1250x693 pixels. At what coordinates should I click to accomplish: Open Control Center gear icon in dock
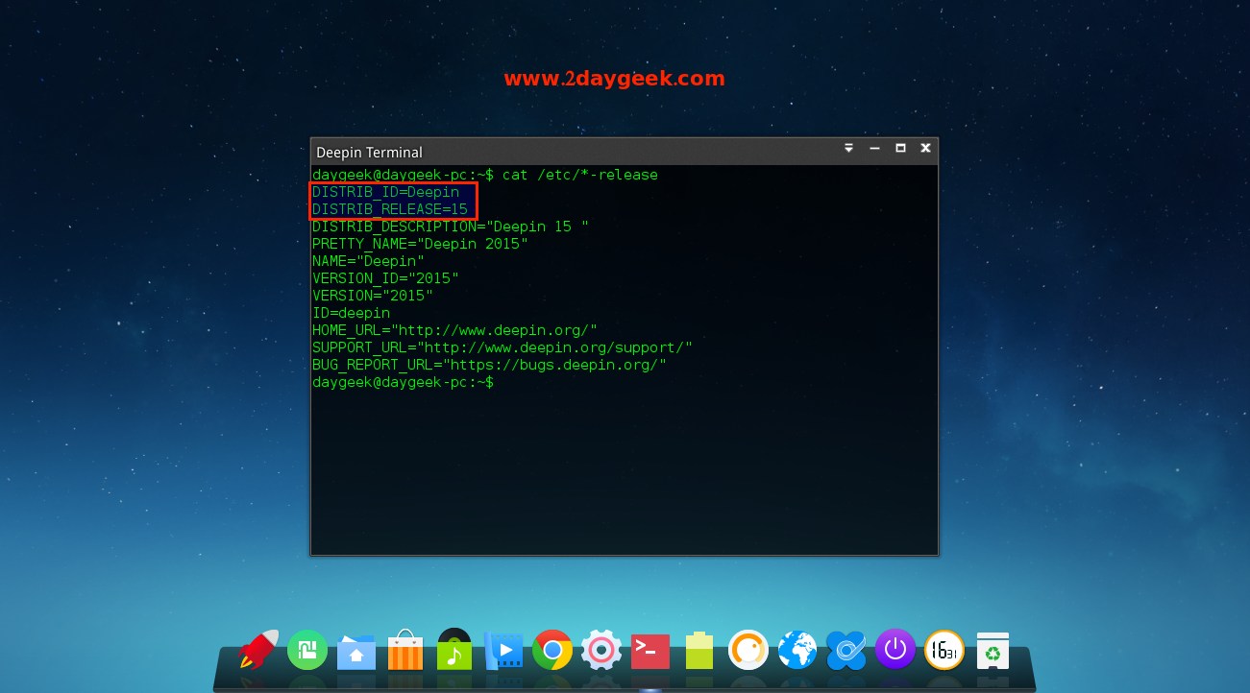[601, 651]
